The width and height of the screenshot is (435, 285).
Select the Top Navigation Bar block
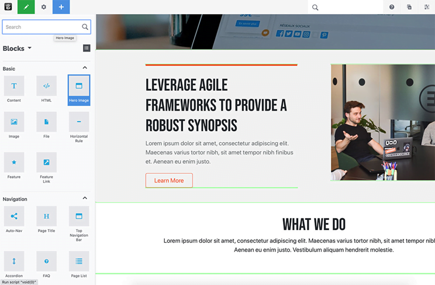pos(79,216)
